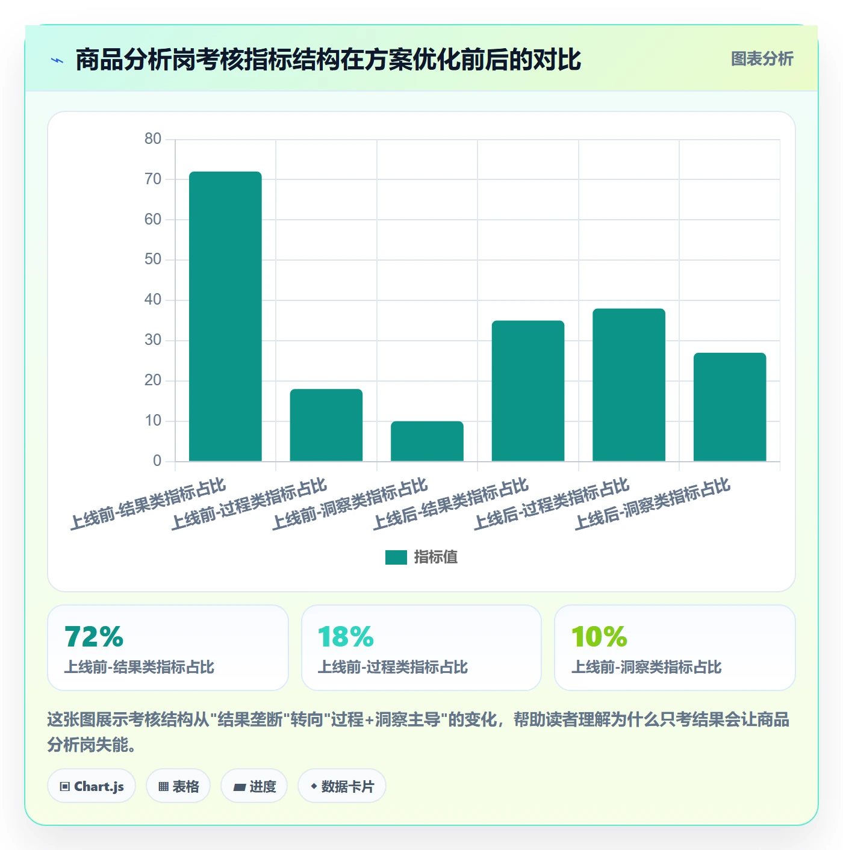Click the card caption 上线前-过程类指标占比
843x850 pixels.
coord(393,667)
